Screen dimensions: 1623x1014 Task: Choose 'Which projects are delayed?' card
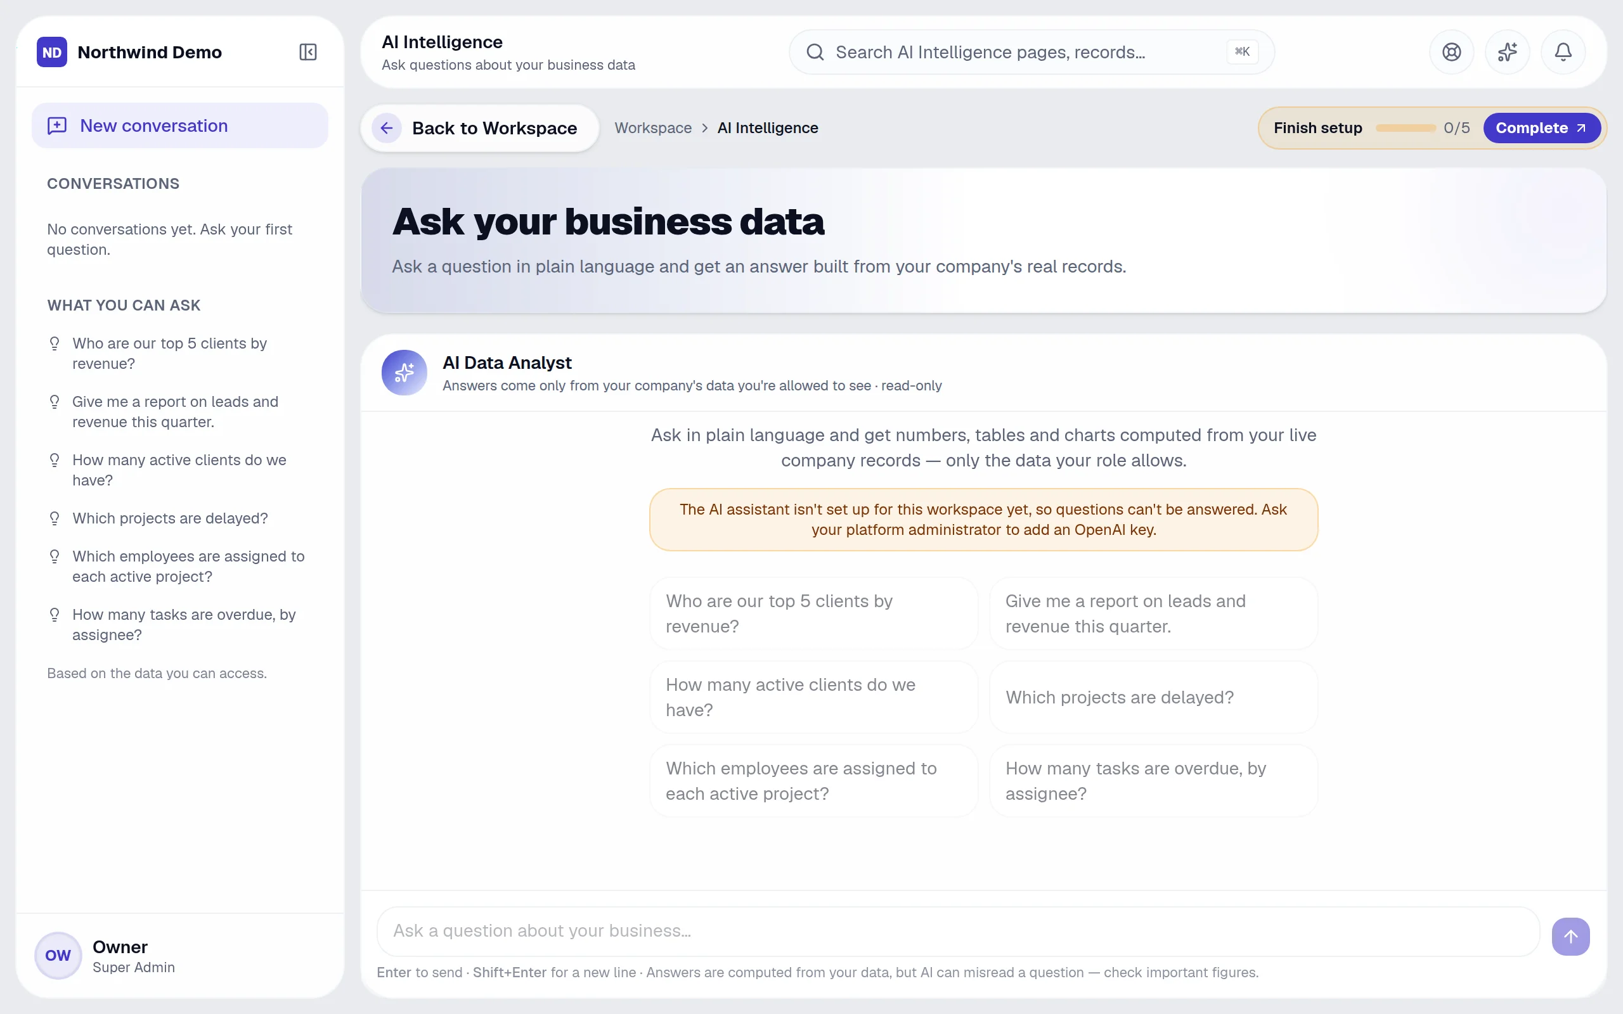[x=1154, y=698]
